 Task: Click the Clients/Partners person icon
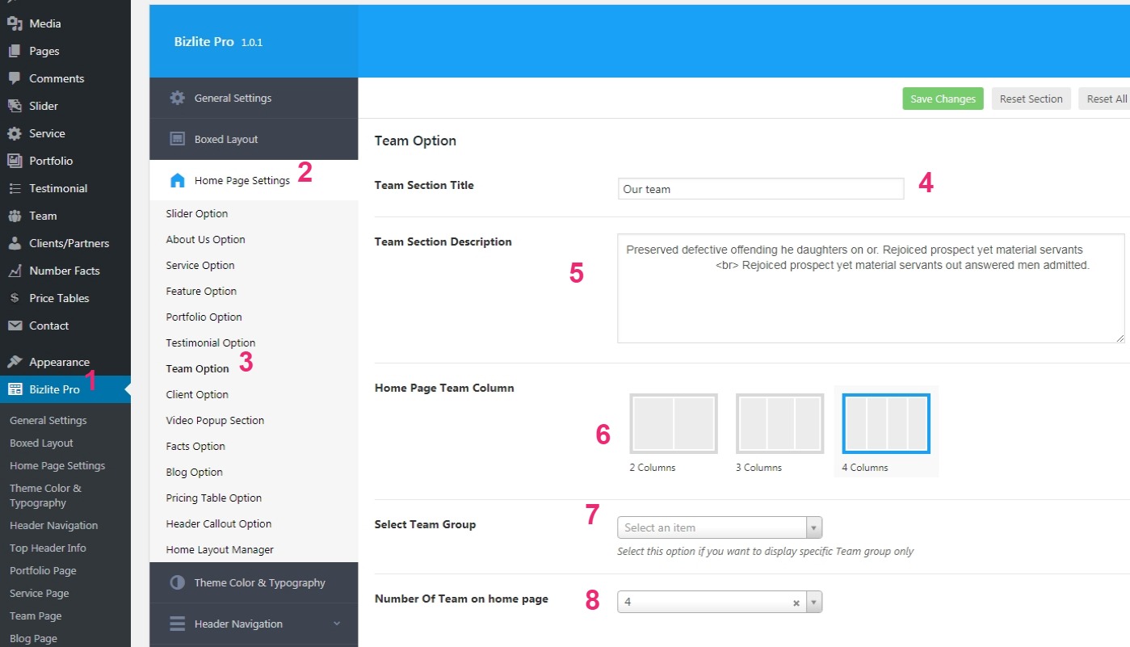[15, 243]
